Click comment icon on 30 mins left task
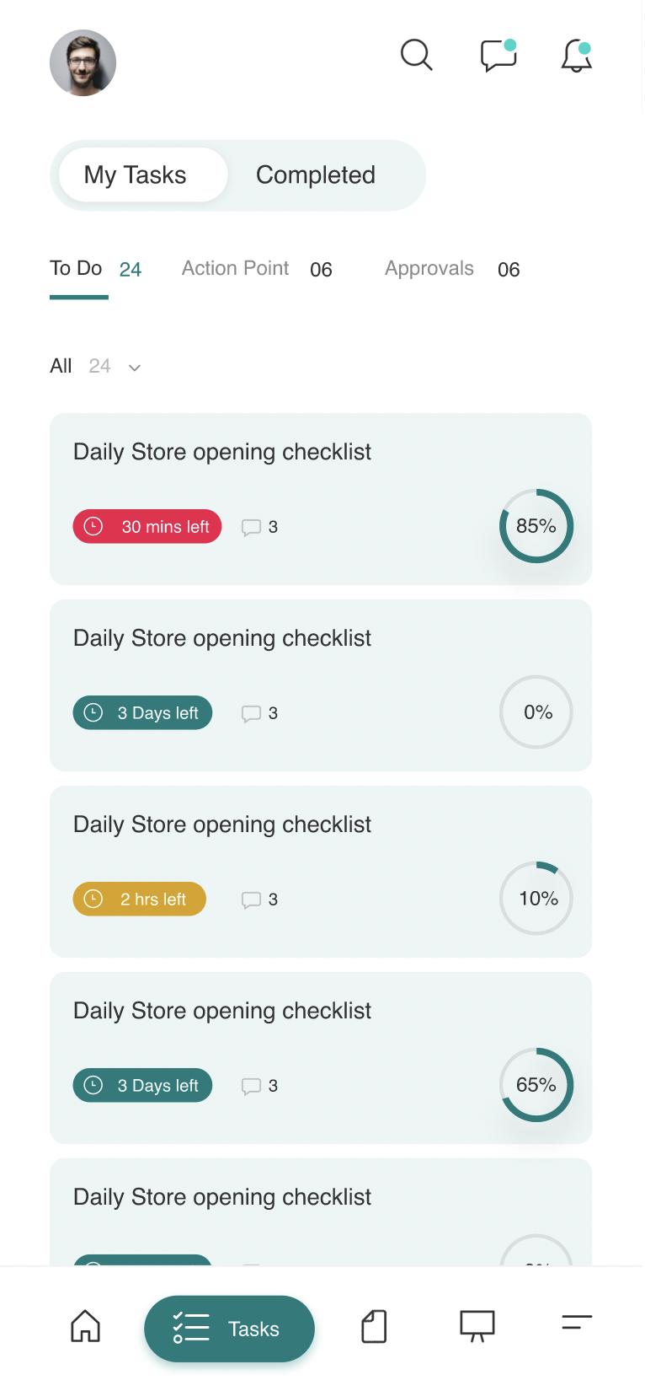 [251, 528]
